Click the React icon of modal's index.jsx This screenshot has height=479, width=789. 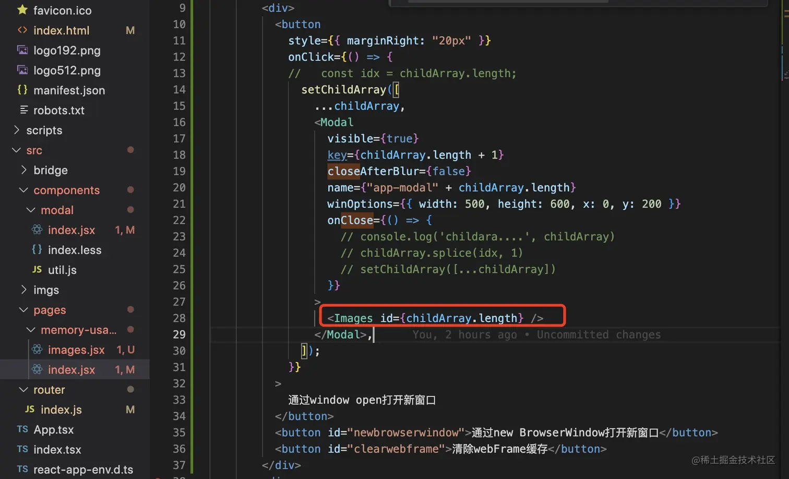coord(37,230)
